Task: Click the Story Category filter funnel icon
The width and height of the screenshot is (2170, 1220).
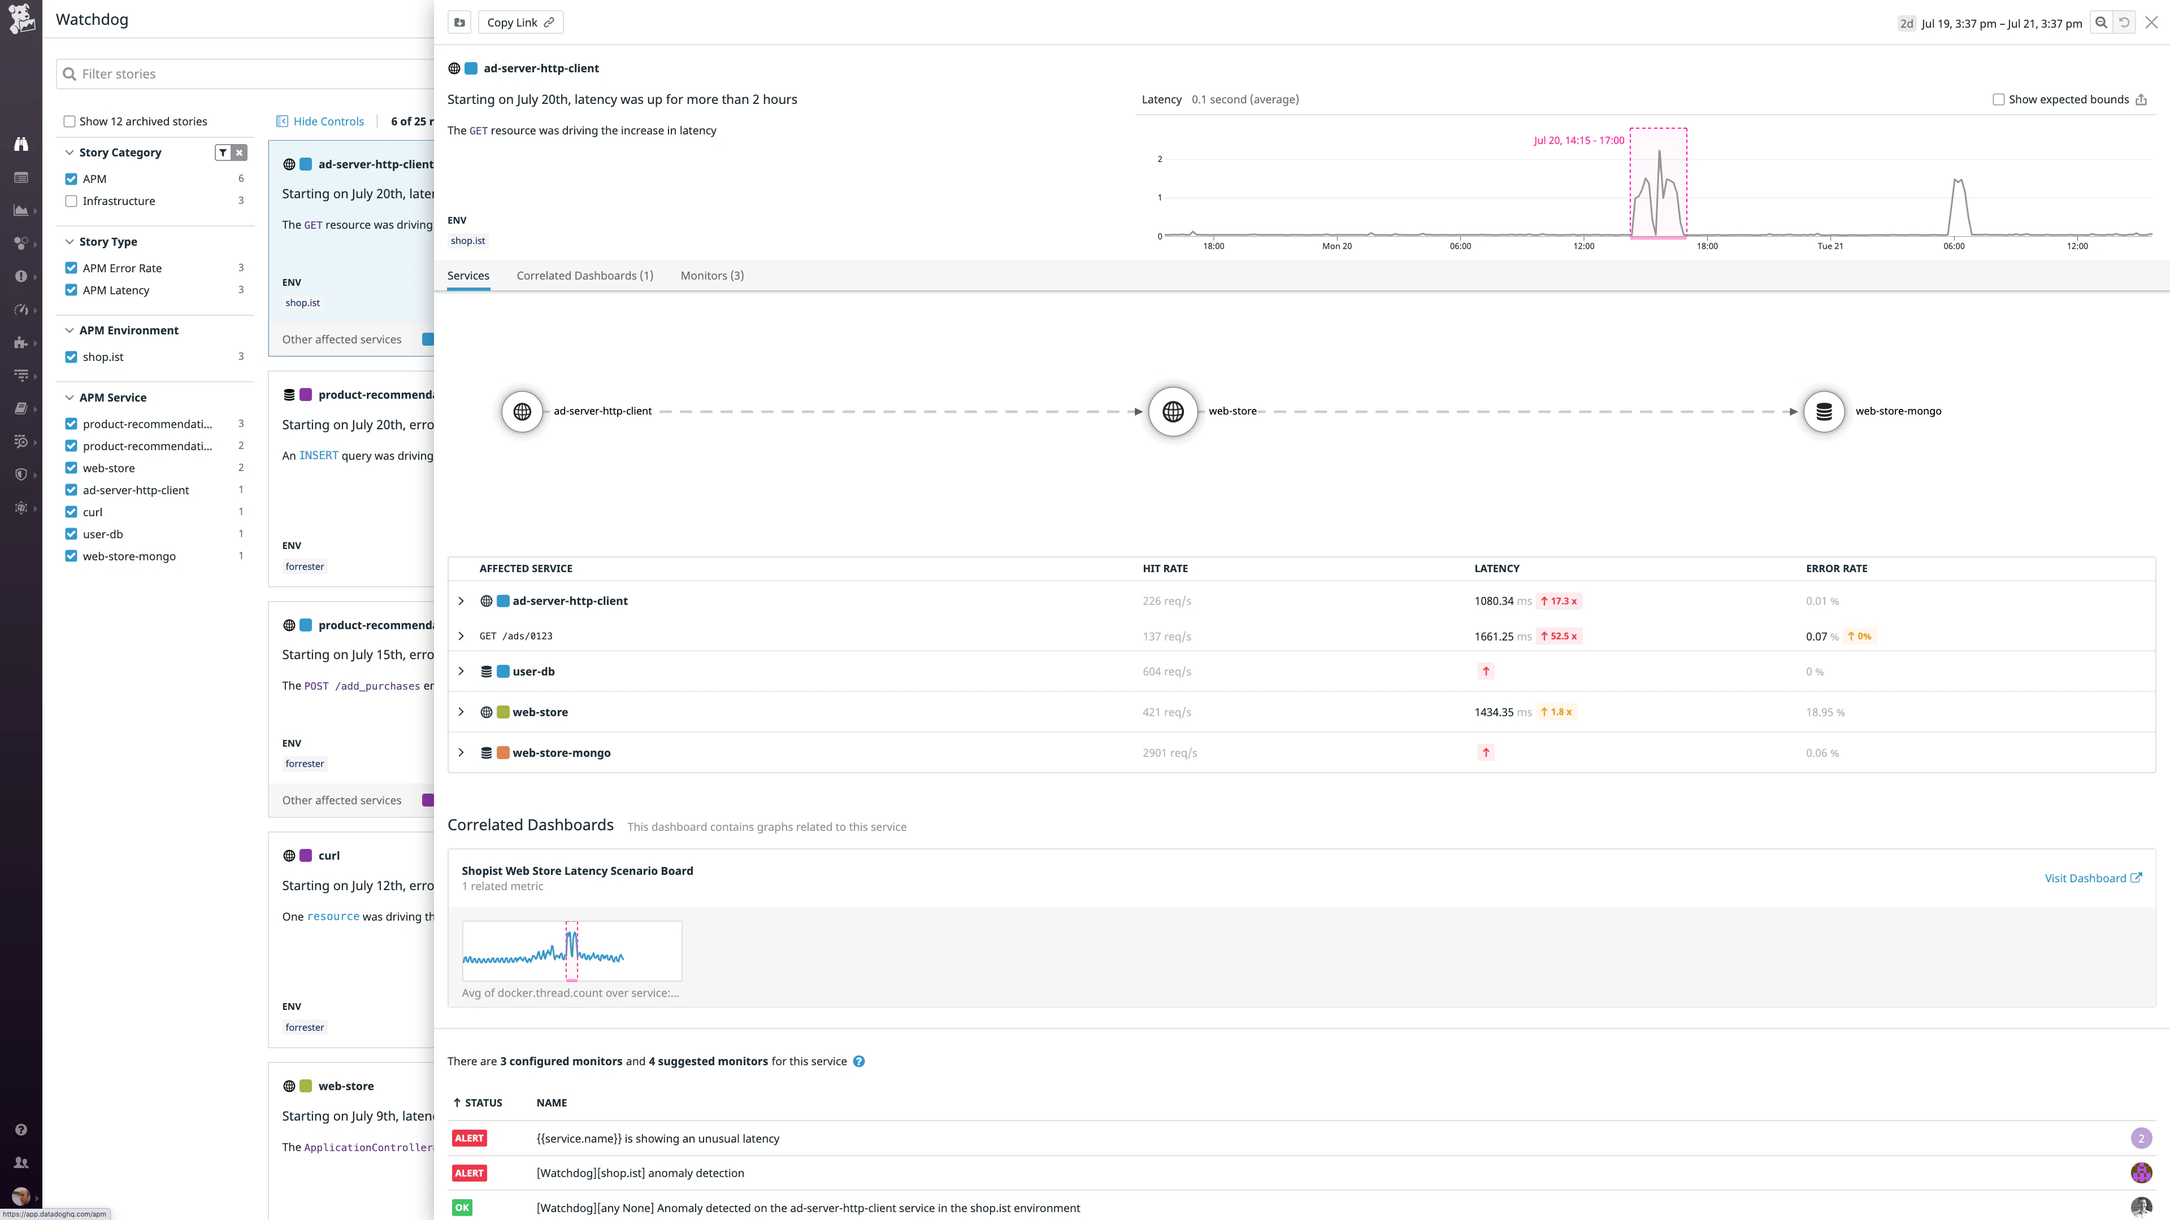Action: 223,152
